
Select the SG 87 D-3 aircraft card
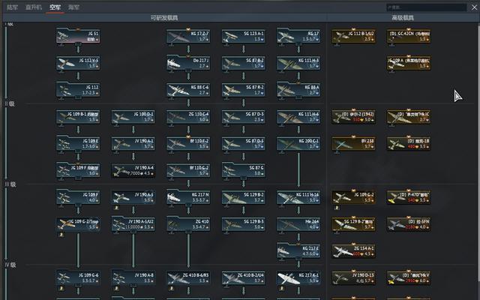coord(243,117)
